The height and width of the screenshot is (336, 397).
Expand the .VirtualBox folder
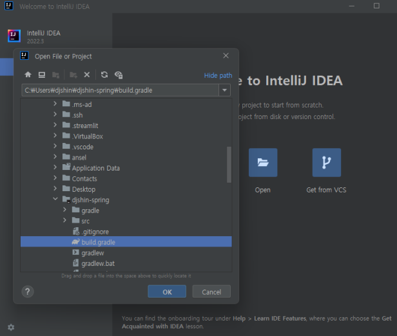[x=55, y=136]
